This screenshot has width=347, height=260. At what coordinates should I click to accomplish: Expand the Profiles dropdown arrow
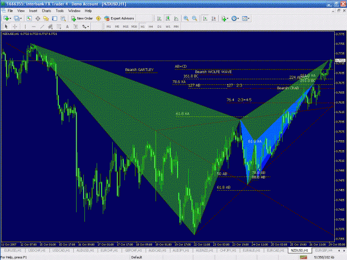pos(21,18)
